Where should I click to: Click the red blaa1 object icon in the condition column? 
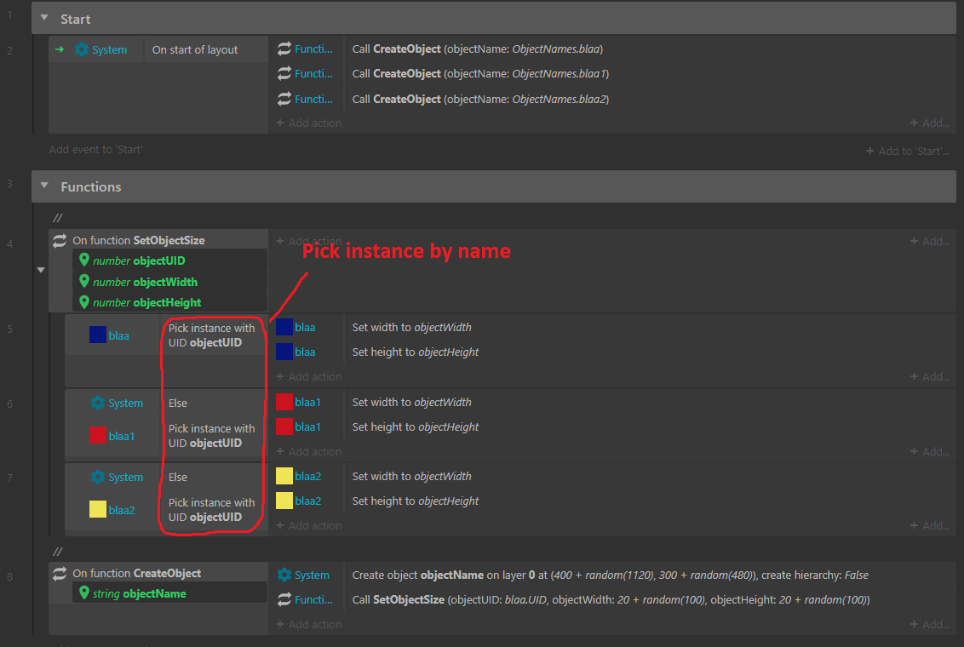coord(98,435)
